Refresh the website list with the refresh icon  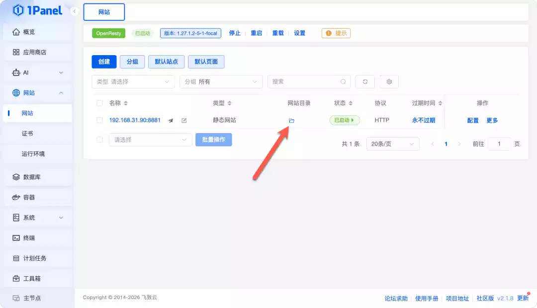[x=365, y=81]
